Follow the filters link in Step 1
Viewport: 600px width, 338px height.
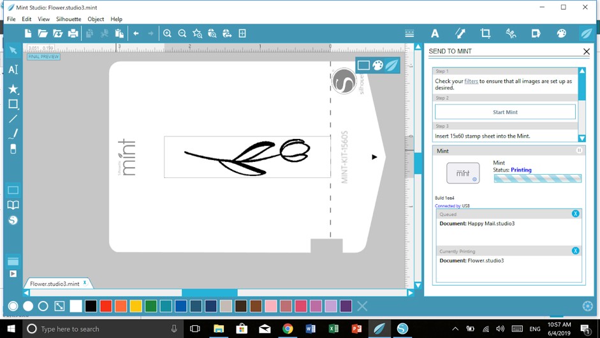click(471, 81)
